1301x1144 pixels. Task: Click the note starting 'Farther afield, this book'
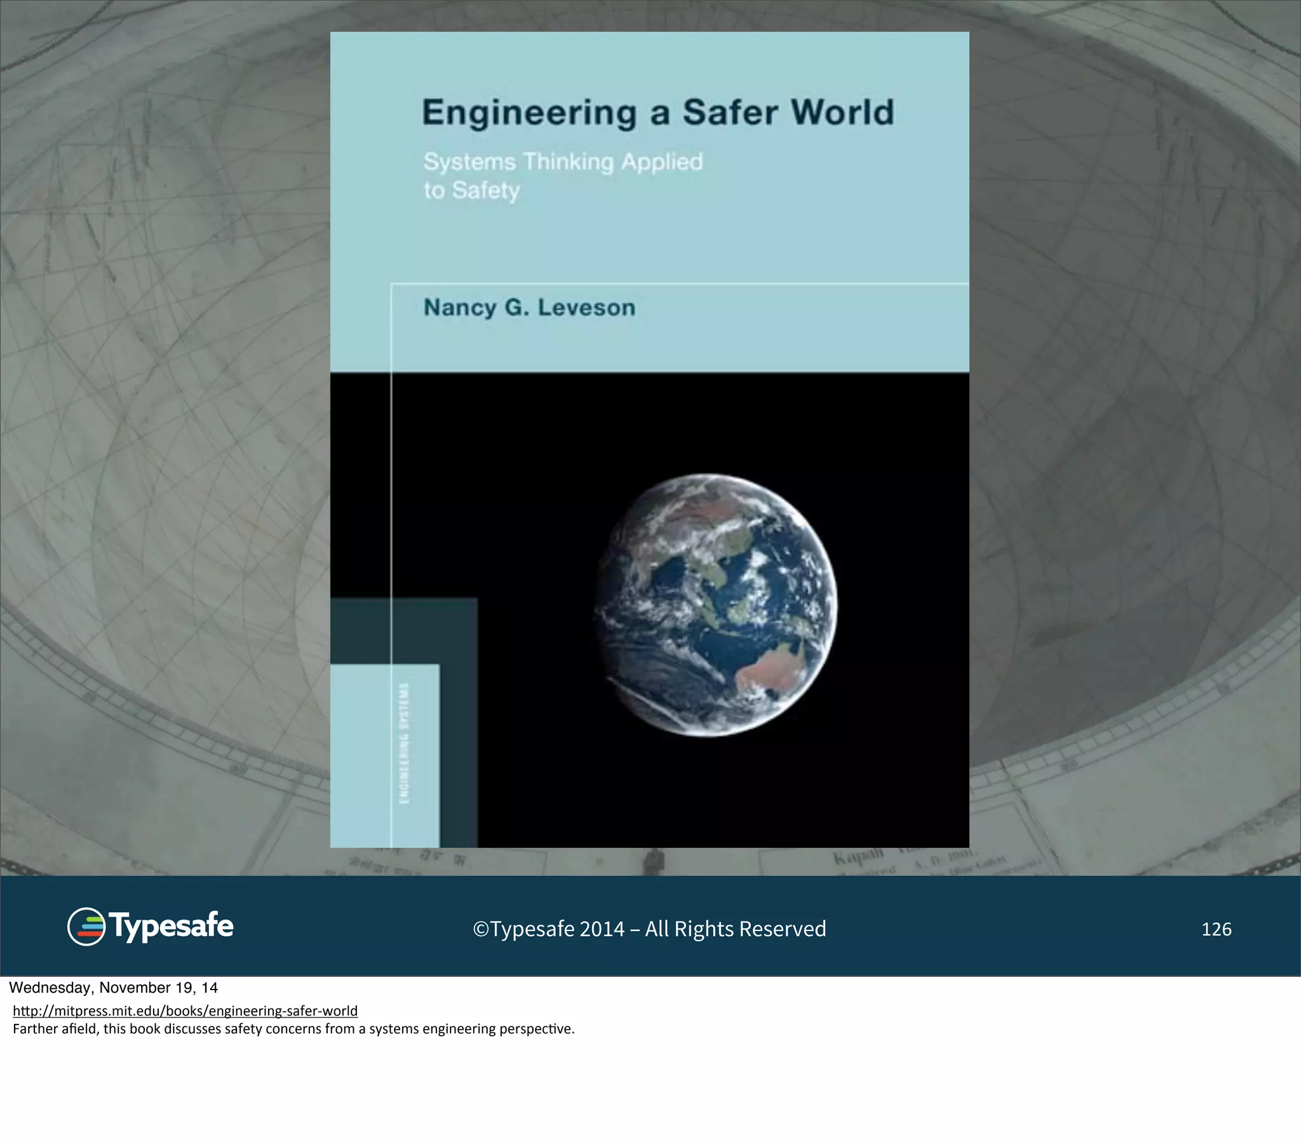coord(293,1029)
